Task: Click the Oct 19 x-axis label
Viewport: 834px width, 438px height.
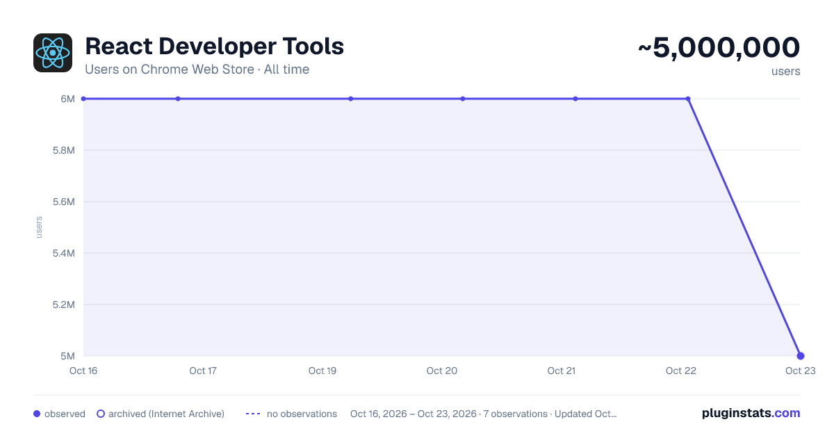Action: click(x=322, y=371)
